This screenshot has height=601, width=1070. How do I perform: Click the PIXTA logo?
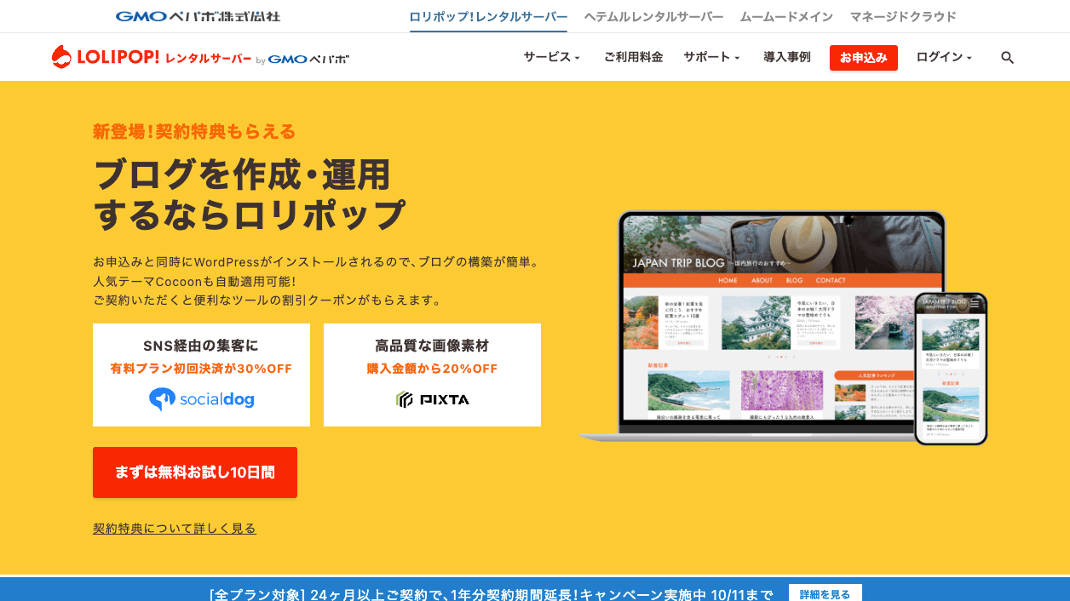(433, 399)
